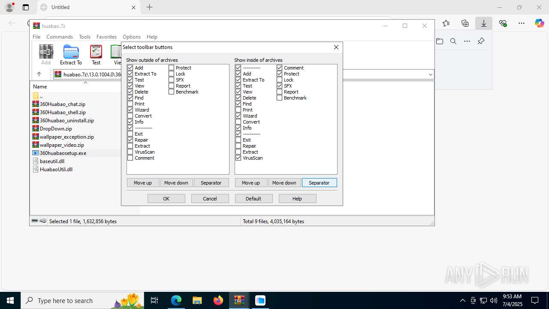Open File Explorer from taskbar

coord(197,300)
